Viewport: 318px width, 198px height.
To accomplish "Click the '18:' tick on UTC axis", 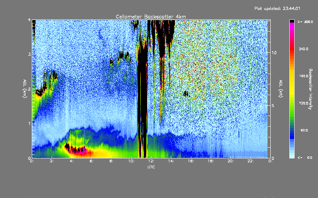I will click(x=211, y=161).
